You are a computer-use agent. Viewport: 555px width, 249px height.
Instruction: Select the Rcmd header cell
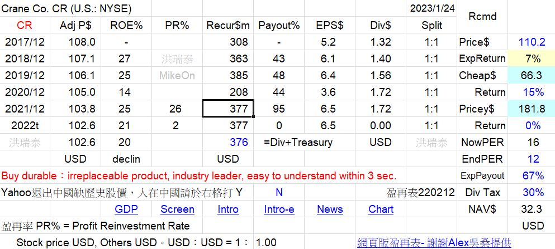[x=482, y=17]
